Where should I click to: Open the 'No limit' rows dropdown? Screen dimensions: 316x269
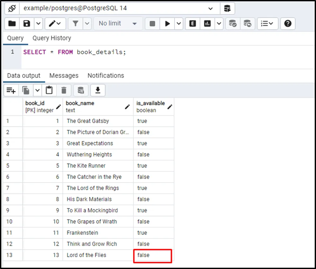(x=118, y=23)
